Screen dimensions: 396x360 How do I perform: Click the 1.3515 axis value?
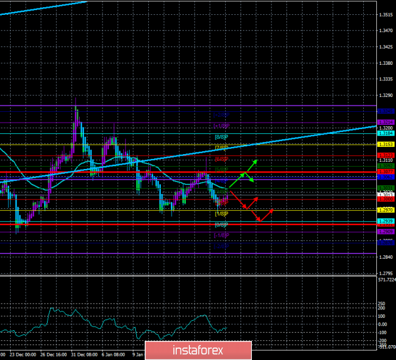(x=386, y=15)
